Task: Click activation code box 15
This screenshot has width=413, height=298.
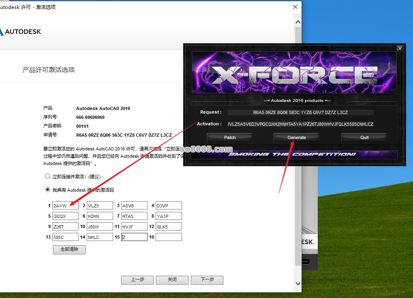Action: (134, 237)
